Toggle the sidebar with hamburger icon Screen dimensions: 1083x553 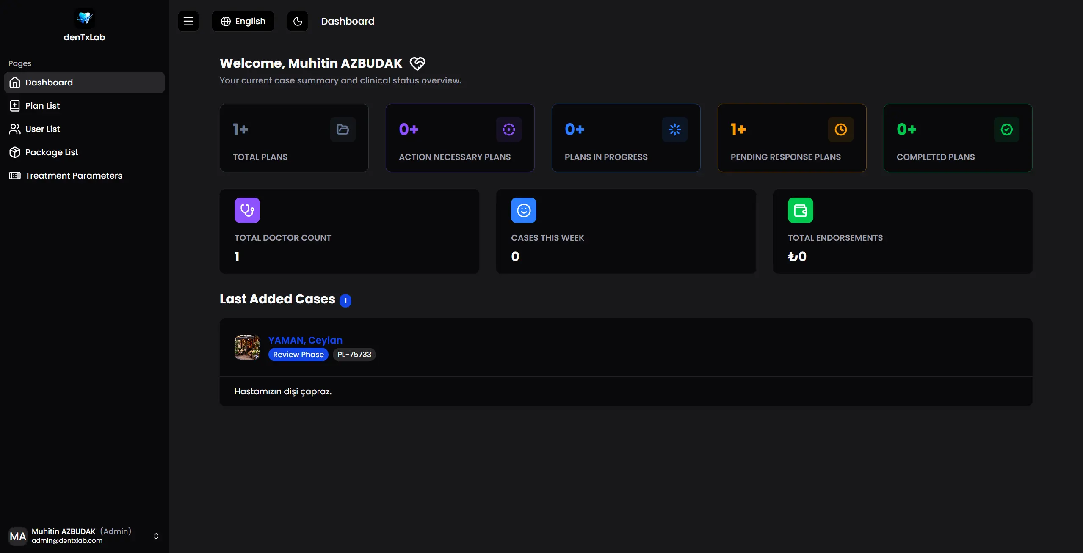tap(188, 21)
